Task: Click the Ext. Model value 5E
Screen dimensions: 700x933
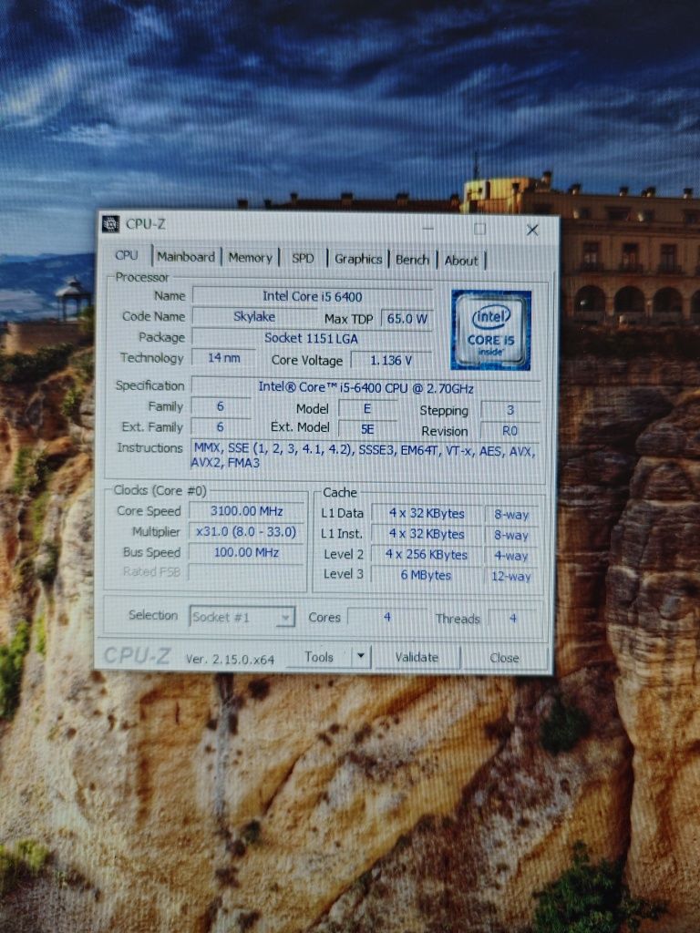Action: [x=367, y=430]
